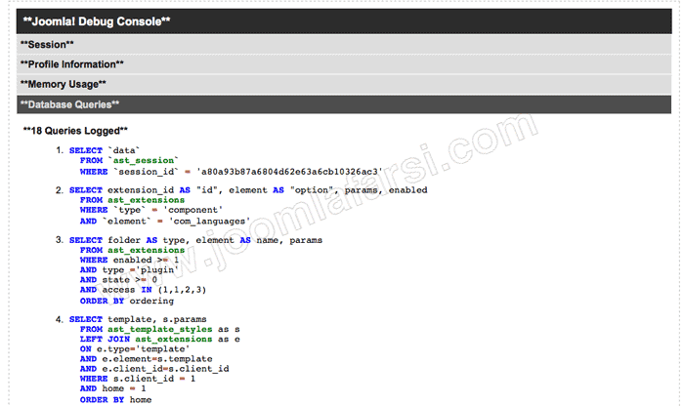Viewport: 684px width, 406px height.
Task: Click the session_id hash value line
Action: tap(232, 172)
